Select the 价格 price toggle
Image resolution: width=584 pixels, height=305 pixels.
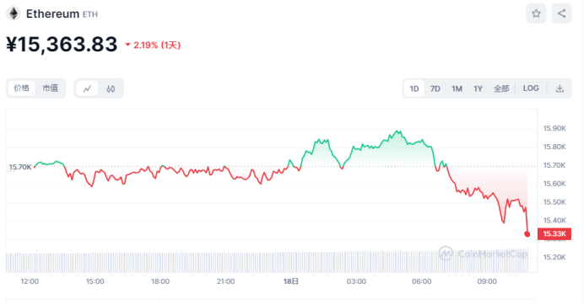22,88
